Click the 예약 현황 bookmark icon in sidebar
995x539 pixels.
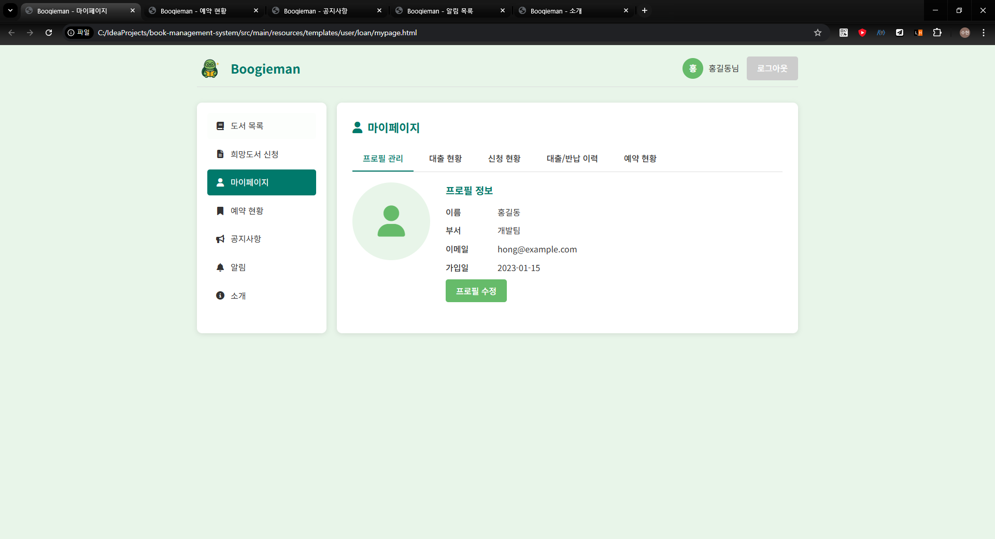[x=220, y=210]
